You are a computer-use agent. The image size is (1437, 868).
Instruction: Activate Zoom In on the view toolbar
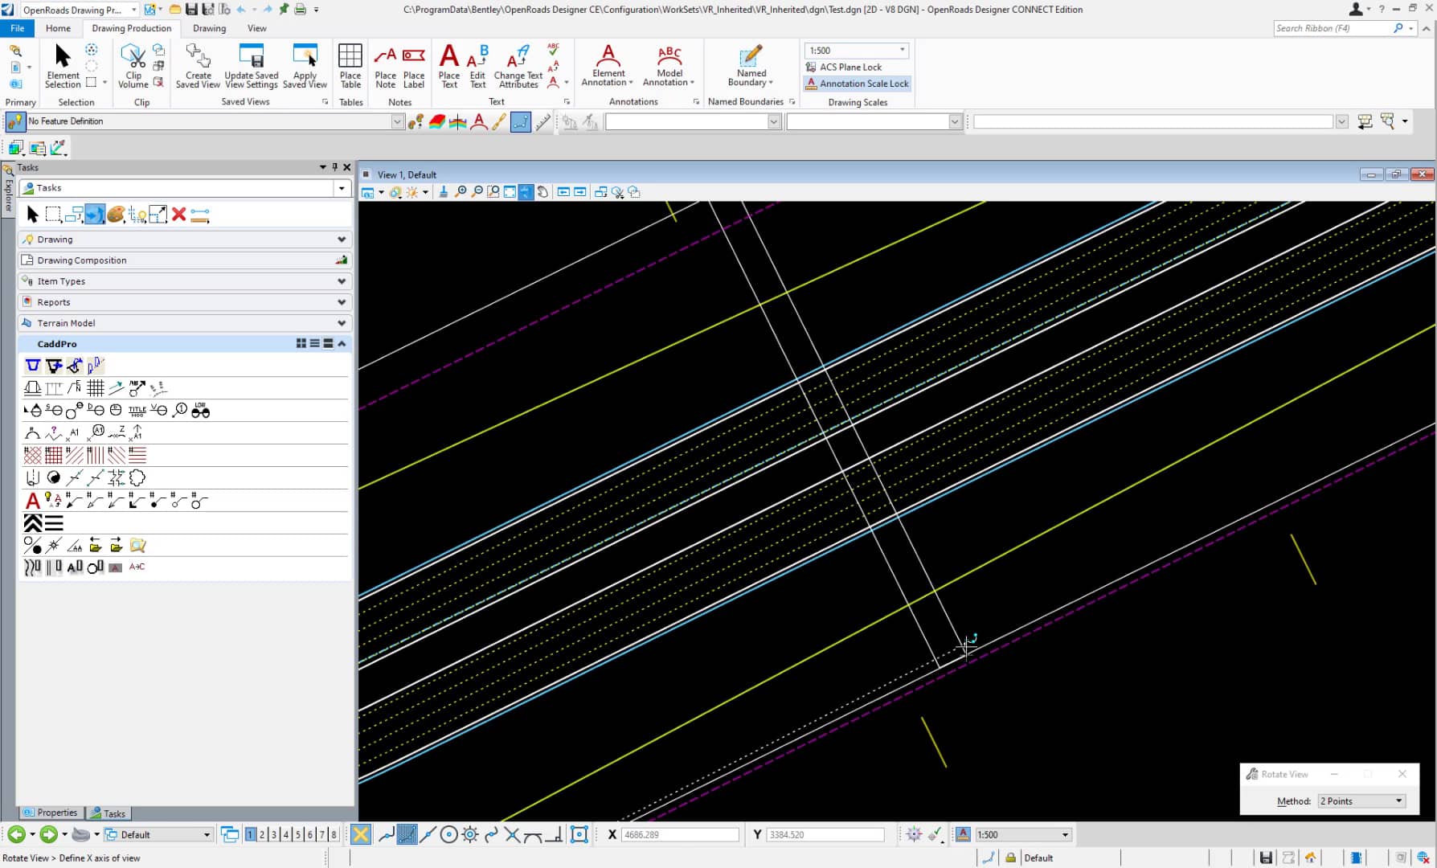pos(461,192)
